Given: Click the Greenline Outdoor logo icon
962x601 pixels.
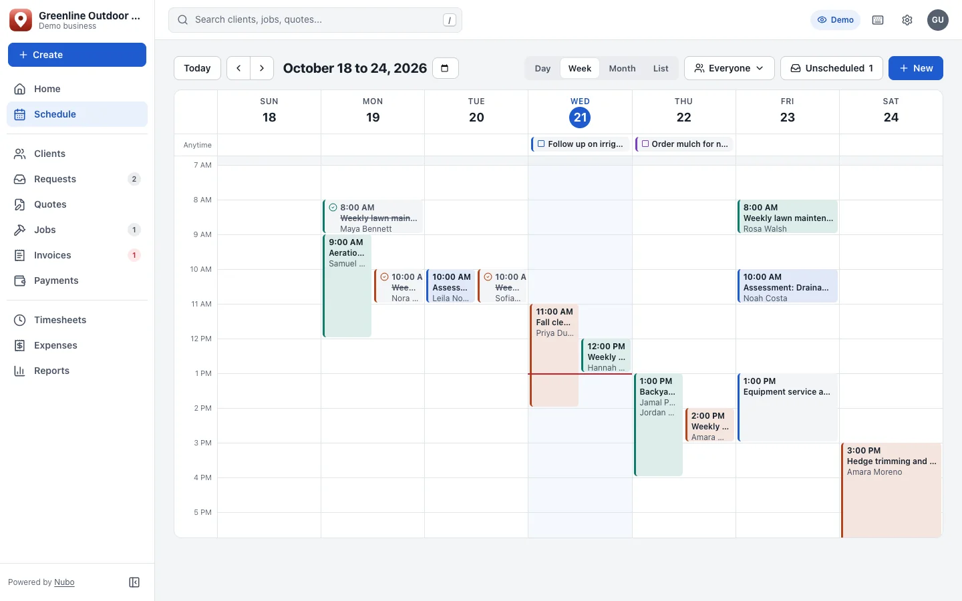Looking at the screenshot, I should pos(21,20).
